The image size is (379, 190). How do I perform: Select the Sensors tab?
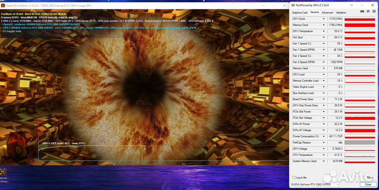click(314, 12)
